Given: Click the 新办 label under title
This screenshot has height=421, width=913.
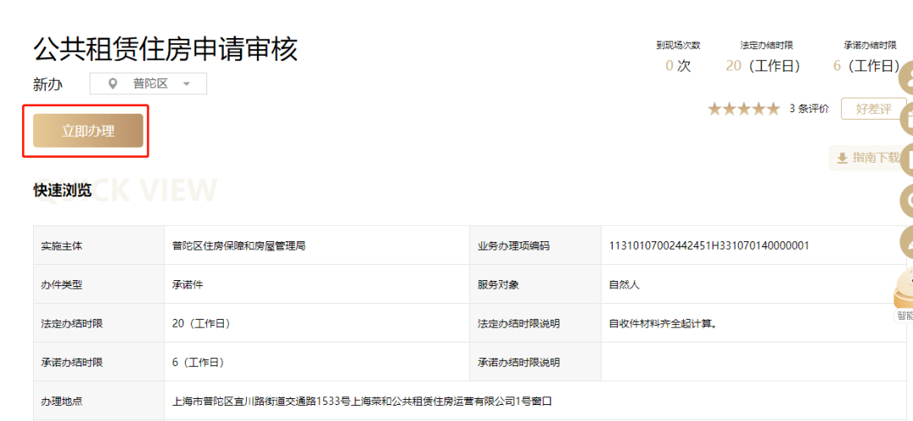Looking at the screenshot, I should (x=47, y=84).
